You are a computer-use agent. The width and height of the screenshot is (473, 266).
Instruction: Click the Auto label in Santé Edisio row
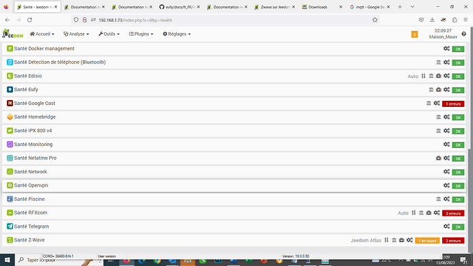coord(413,76)
